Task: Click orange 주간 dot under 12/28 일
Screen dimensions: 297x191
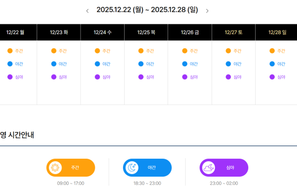Action: click(x=272, y=51)
